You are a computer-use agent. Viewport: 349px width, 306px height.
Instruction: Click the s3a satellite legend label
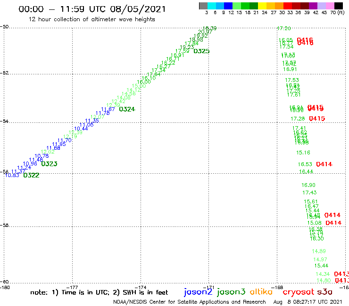tap(325, 292)
